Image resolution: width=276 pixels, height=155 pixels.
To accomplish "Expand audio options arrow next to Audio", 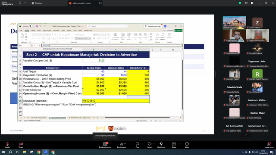I will pos(12,144).
